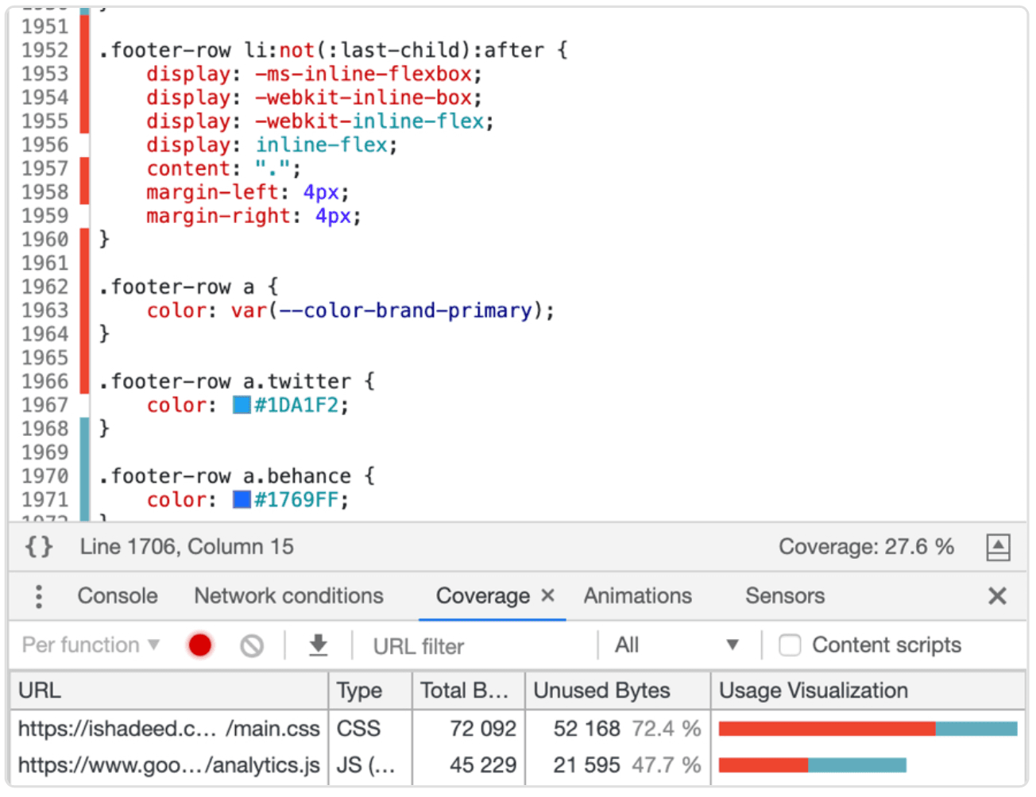Viewport: 1036px width, 797px height.
Task: Go to the Sensors tab
Action: [x=784, y=596]
